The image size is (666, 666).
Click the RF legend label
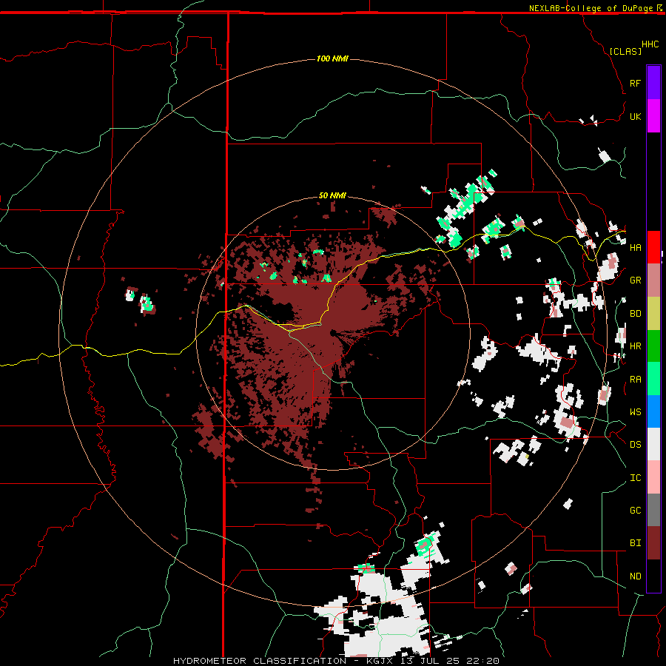pos(635,83)
